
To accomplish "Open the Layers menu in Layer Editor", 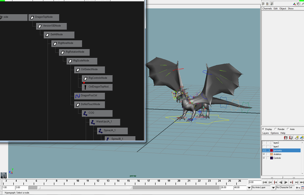I will (x=265, y=133).
